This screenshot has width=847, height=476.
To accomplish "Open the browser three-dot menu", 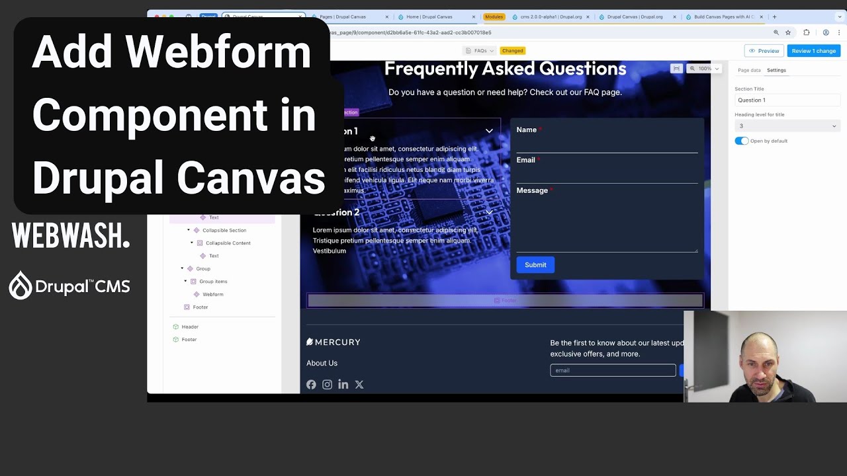I will coord(839,32).
